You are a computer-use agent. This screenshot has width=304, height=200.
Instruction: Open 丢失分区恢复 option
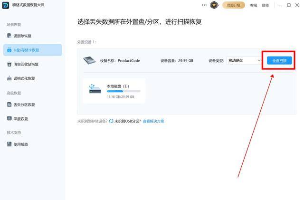click(32, 105)
